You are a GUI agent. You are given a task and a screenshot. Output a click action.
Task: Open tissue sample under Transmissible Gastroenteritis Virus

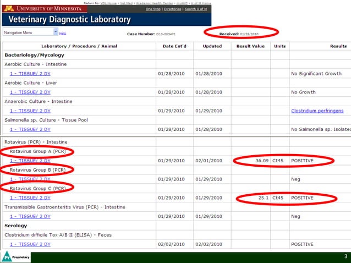[x=30, y=216]
